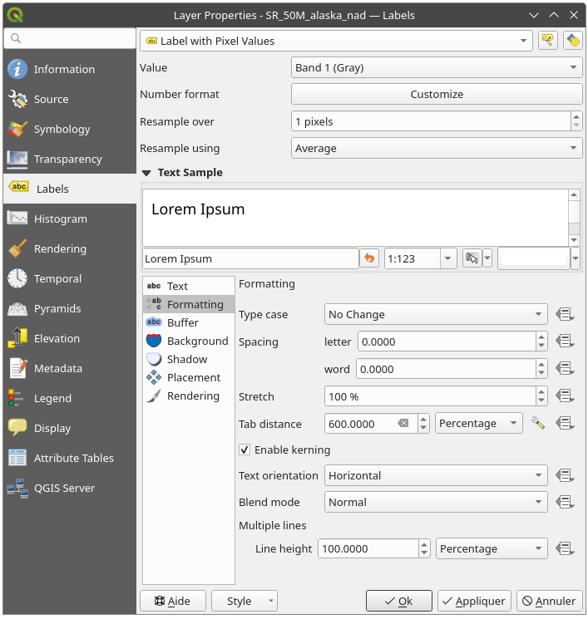This screenshot has height=624, width=588.
Task: Open the Histogram section in sidebar
Action: click(x=60, y=219)
